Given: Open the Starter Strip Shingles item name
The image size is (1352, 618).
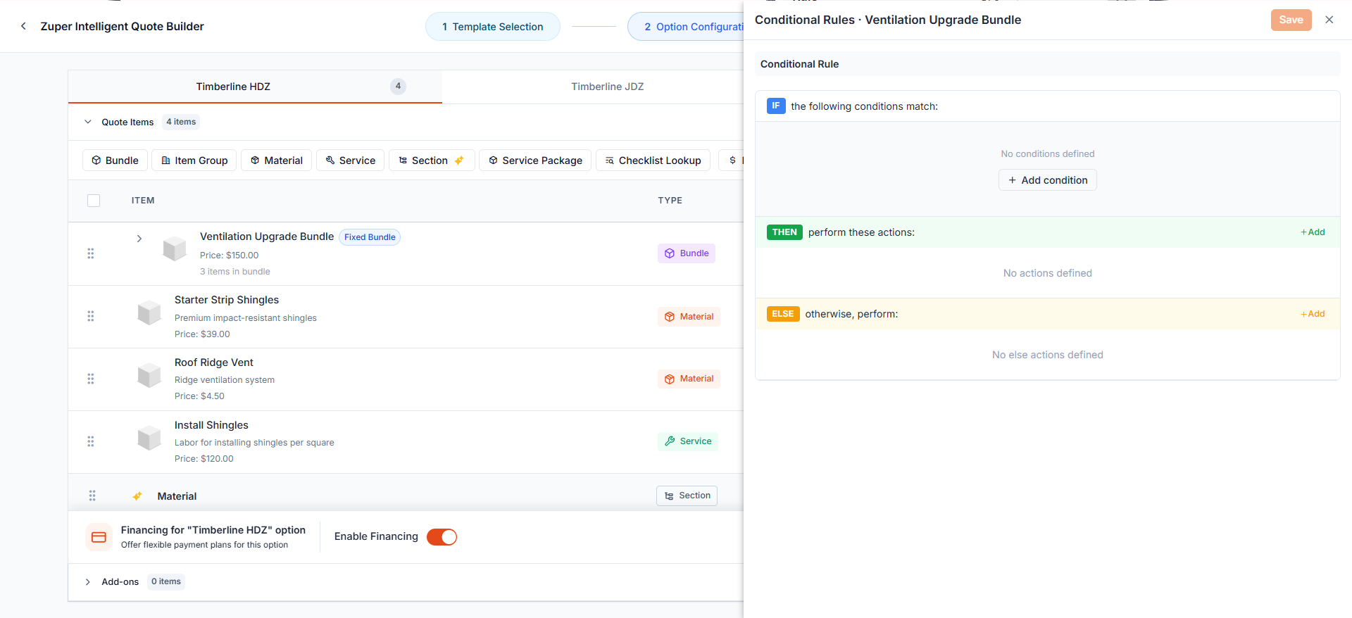Looking at the screenshot, I should [227, 300].
